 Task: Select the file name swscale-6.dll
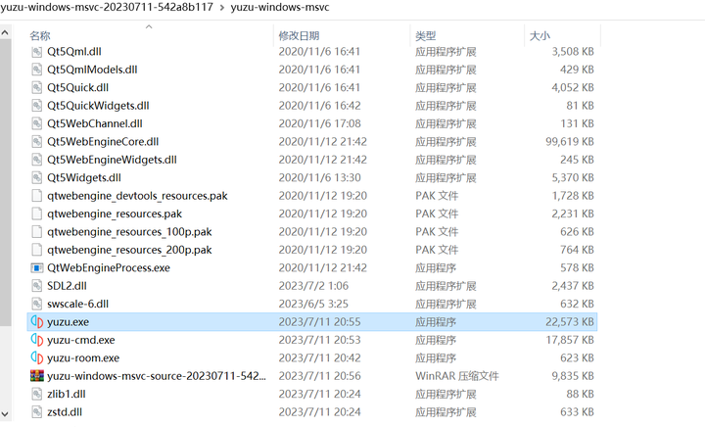click(x=77, y=304)
